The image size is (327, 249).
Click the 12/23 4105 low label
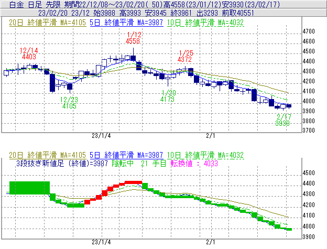pos(69,103)
